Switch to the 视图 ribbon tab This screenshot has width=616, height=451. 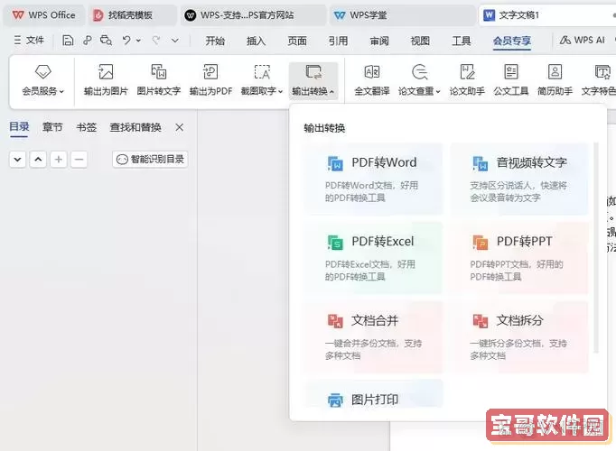(420, 41)
